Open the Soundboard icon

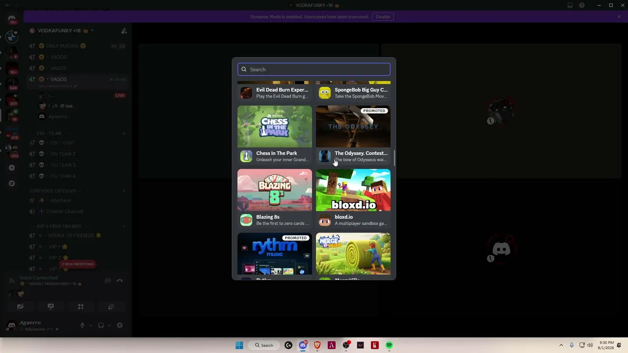(x=111, y=306)
